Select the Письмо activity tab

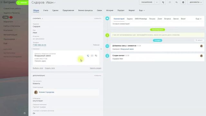tap(152, 19)
